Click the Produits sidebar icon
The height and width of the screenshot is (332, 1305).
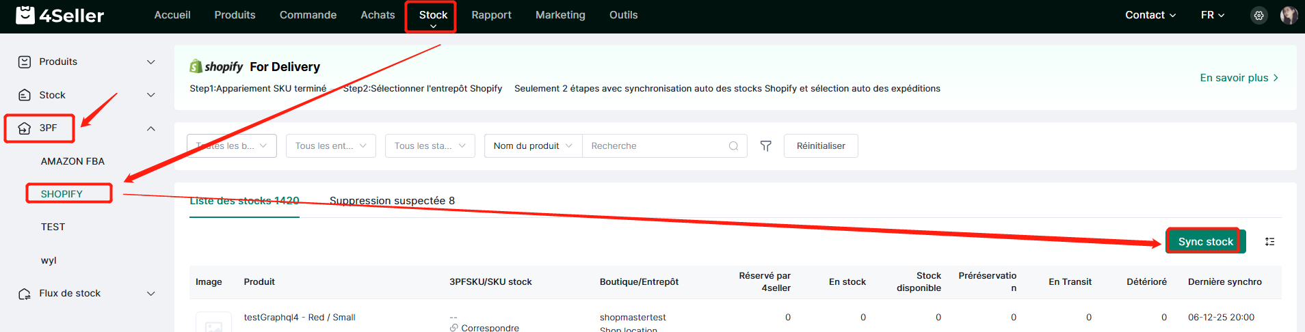point(25,61)
